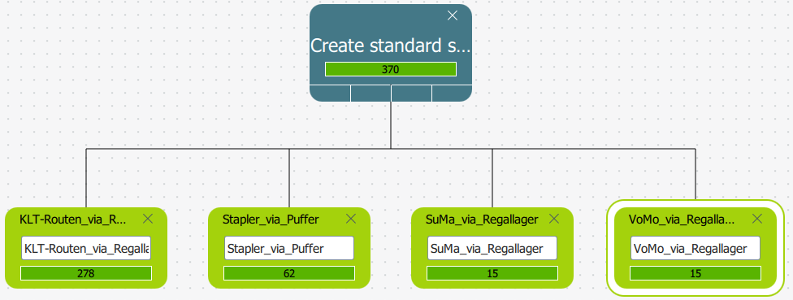Select the VoMo_via_Regalla... node title
Viewport: 793px width, 300px height.
pyautogui.click(x=681, y=219)
